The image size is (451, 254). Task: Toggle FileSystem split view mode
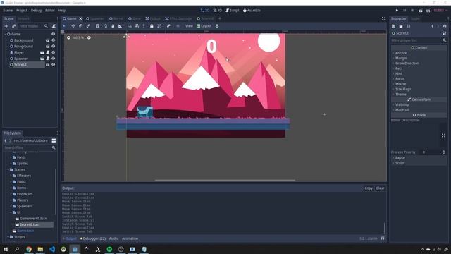point(54,140)
